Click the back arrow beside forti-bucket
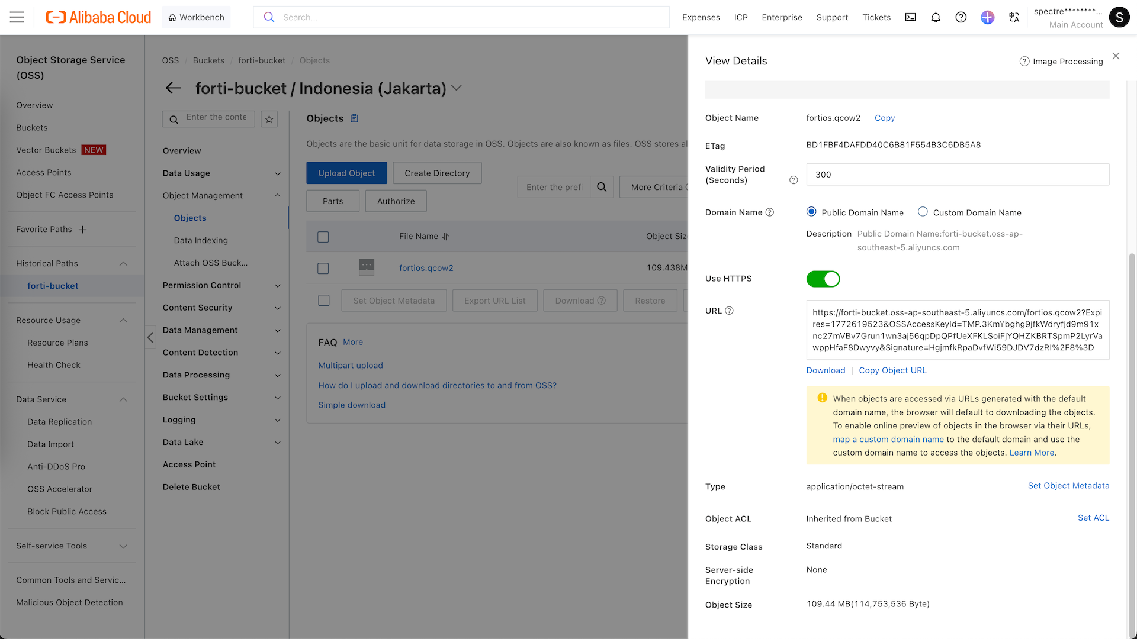 click(173, 88)
